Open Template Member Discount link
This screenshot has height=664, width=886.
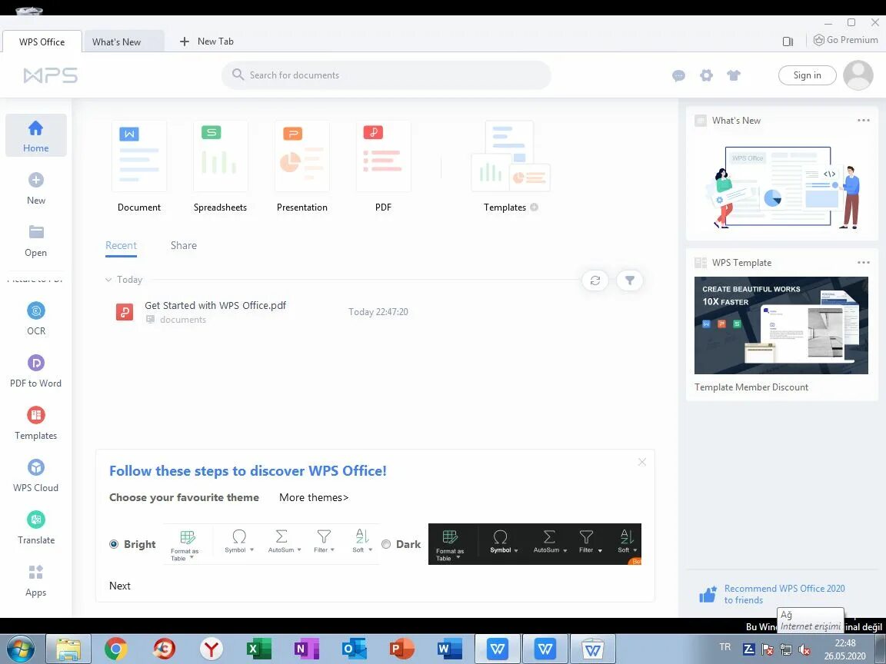coord(751,387)
